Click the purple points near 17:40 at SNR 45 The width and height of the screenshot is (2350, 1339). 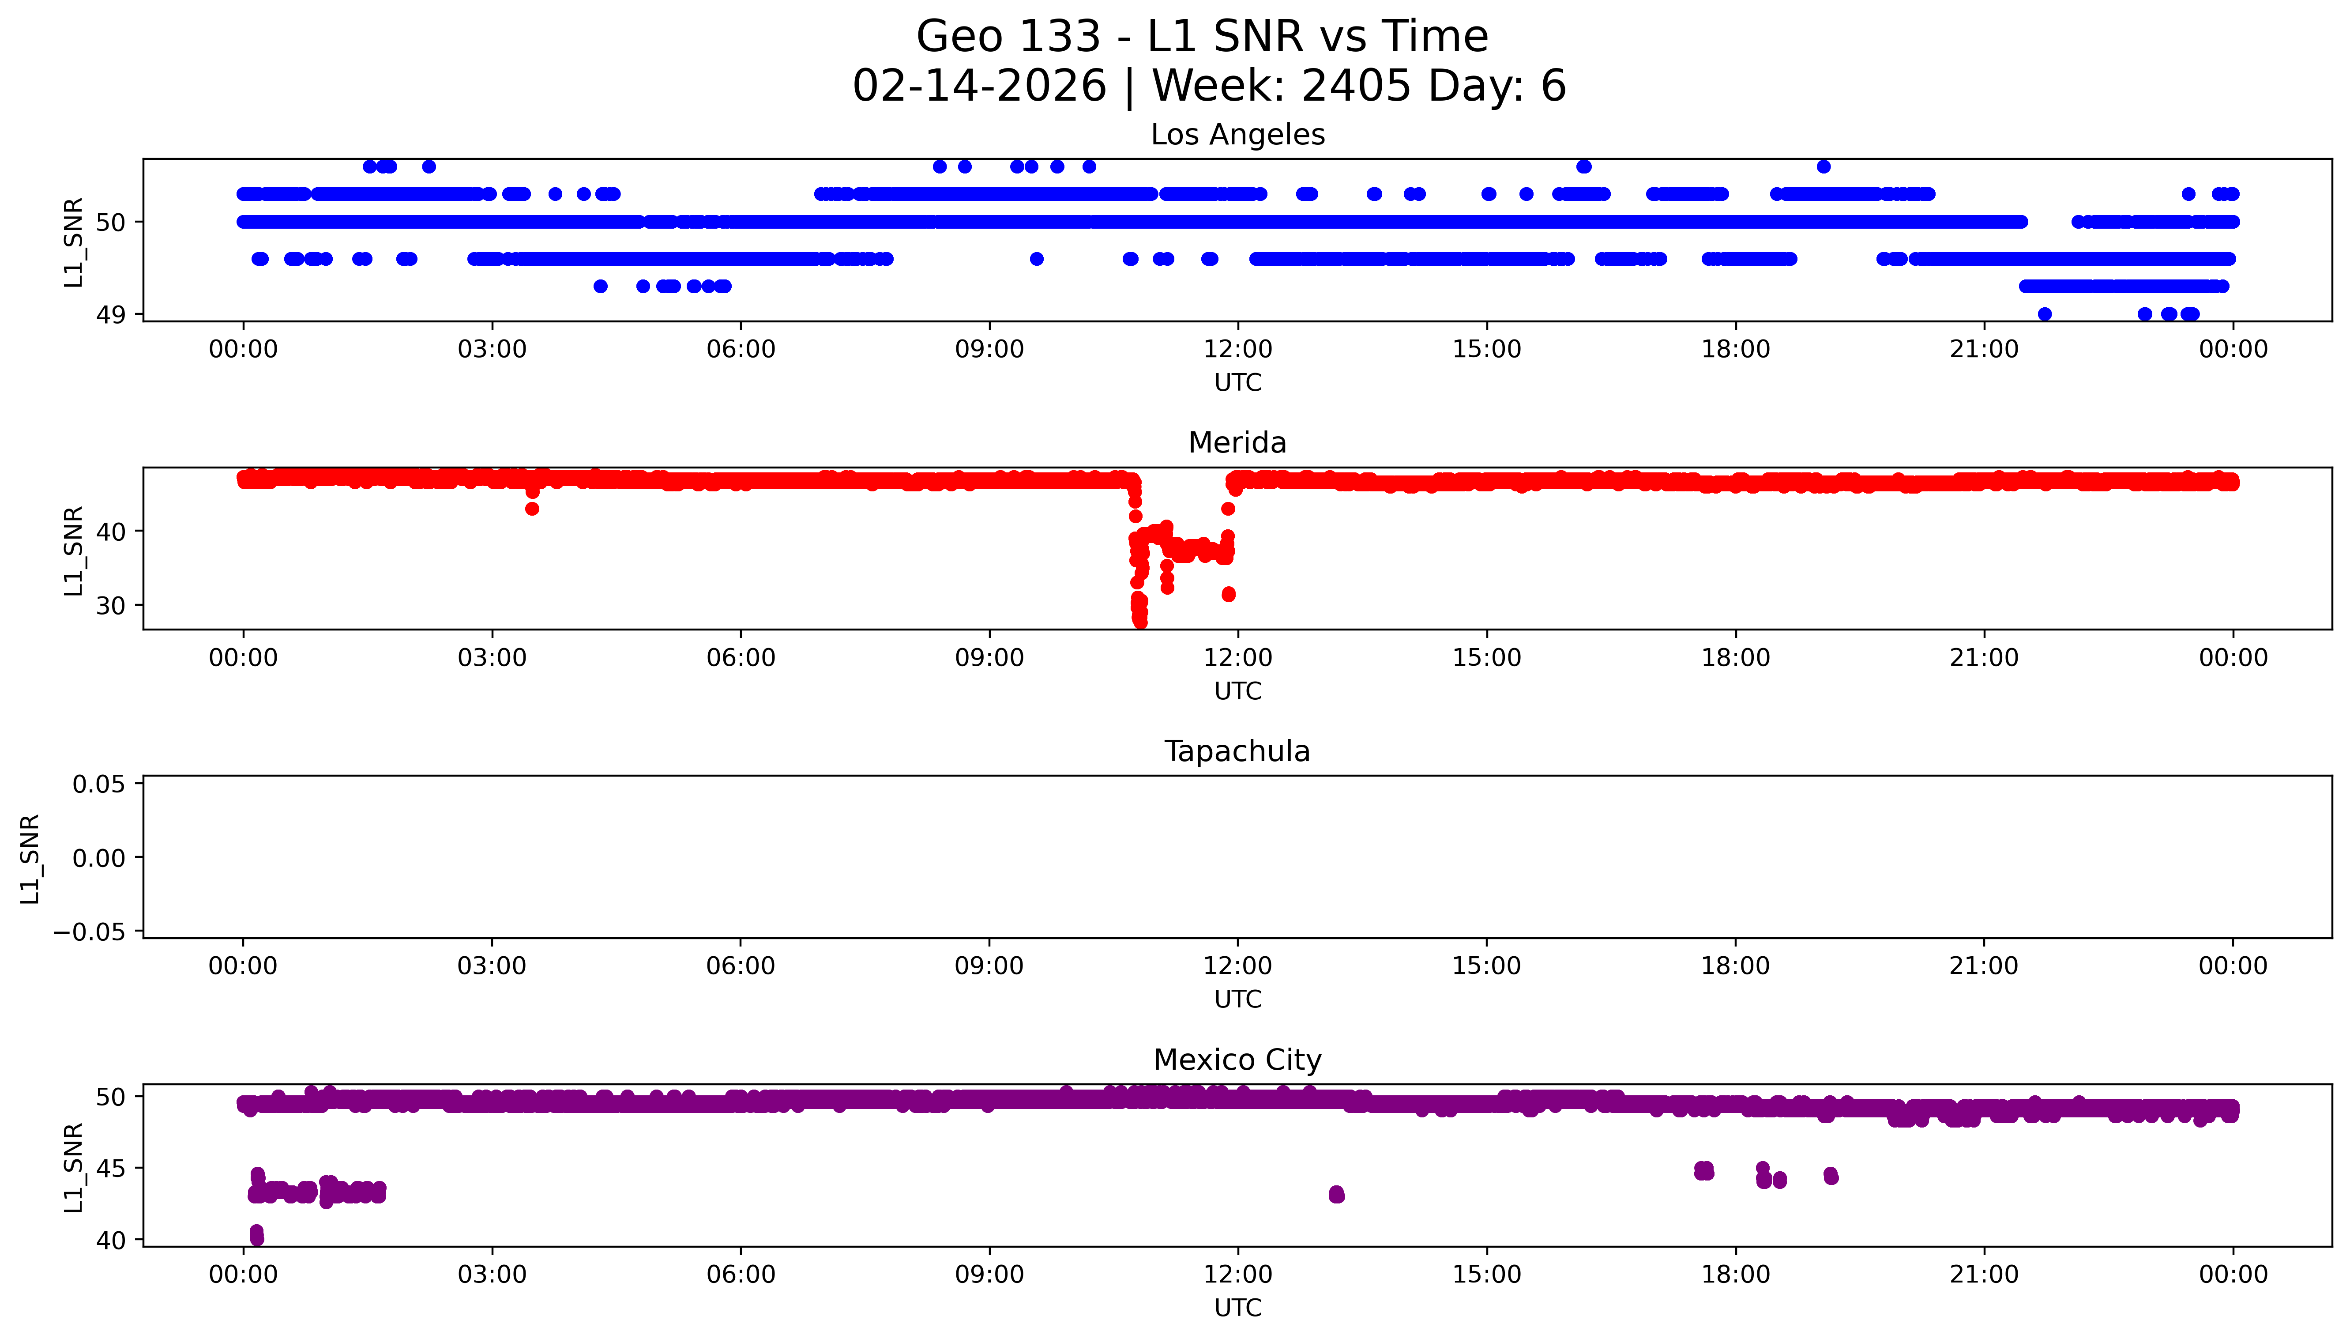pyautogui.click(x=1703, y=1171)
